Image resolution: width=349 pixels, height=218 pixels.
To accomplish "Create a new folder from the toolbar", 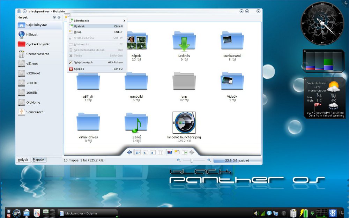I will 177,152.
